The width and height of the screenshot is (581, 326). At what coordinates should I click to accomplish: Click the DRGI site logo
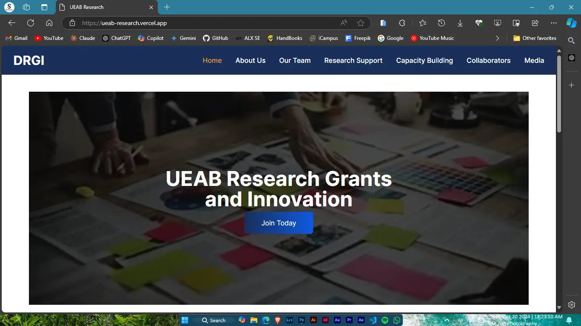[x=29, y=61]
